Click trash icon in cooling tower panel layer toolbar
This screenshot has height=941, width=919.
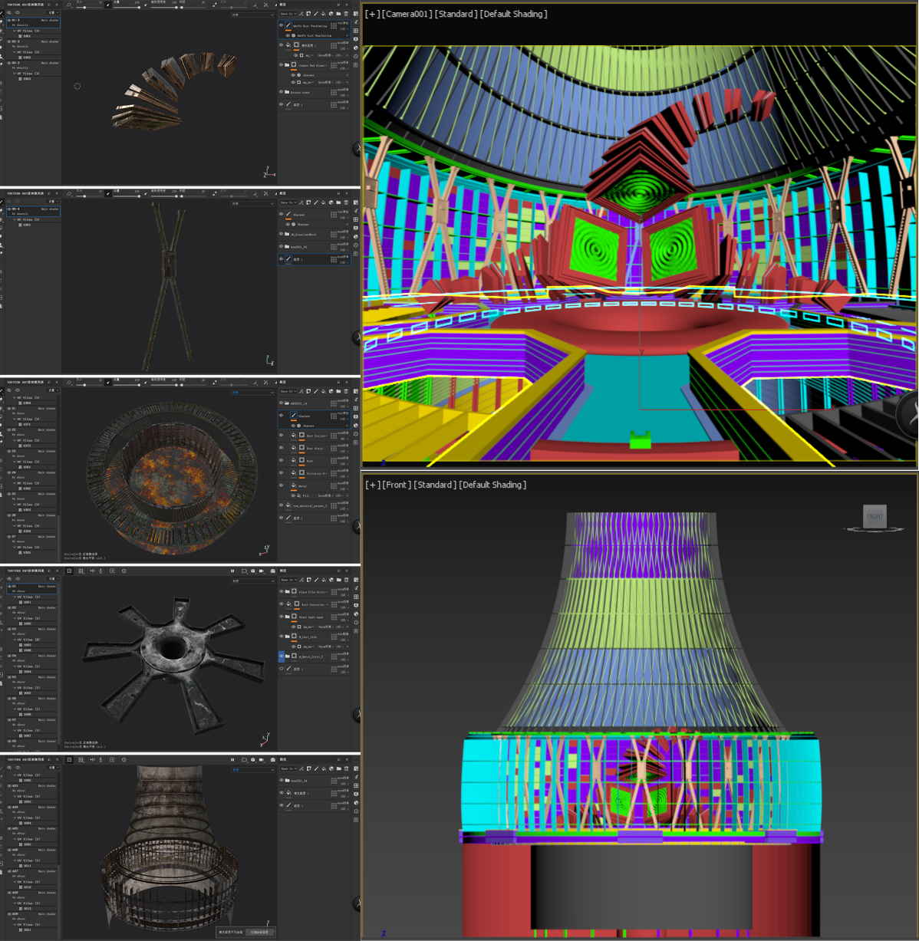coord(346,768)
